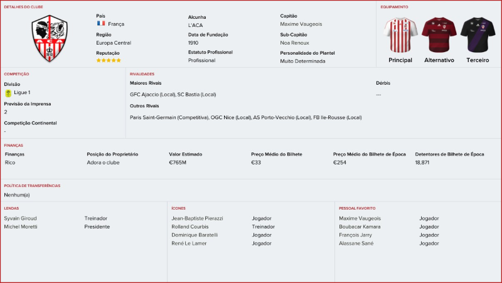Select the Alternativo away kit shirt

click(439, 35)
